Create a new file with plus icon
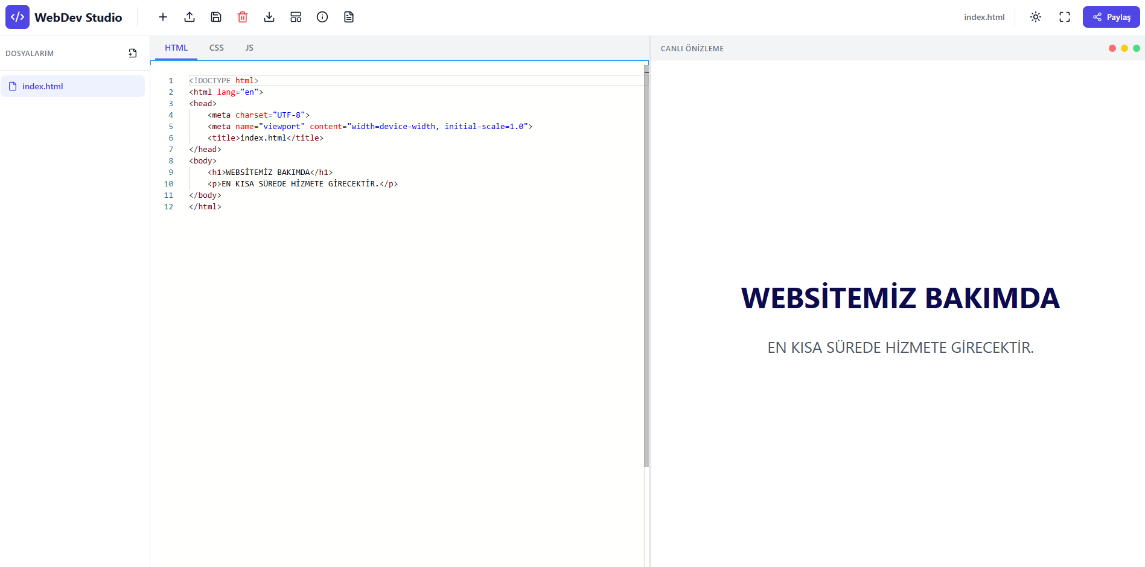Viewport: 1145px width, 567px height. pos(163,17)
